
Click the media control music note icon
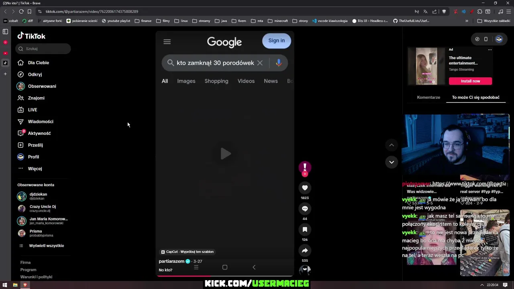[x=500, y=12]
